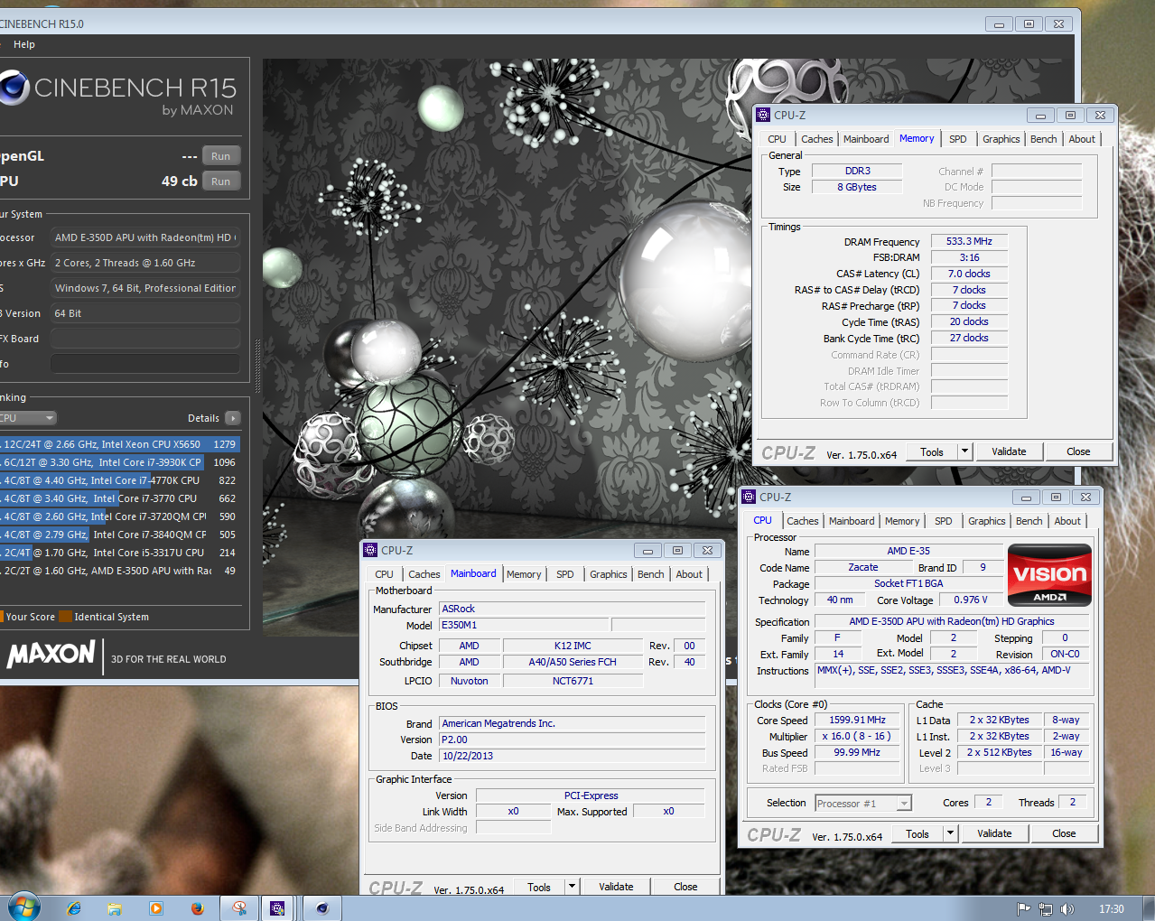Open Tools dropdown arrow in Memory window
1155x921 pixels.
tap(964, 451)
